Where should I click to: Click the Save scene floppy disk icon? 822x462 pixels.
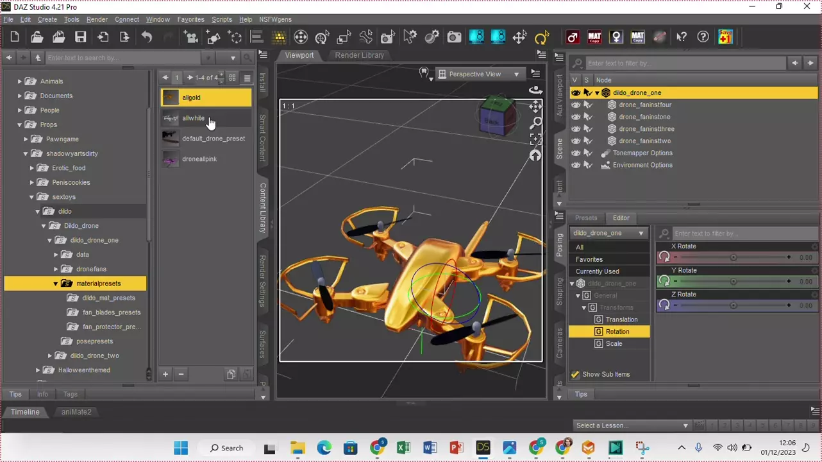[x=80, y=37]
